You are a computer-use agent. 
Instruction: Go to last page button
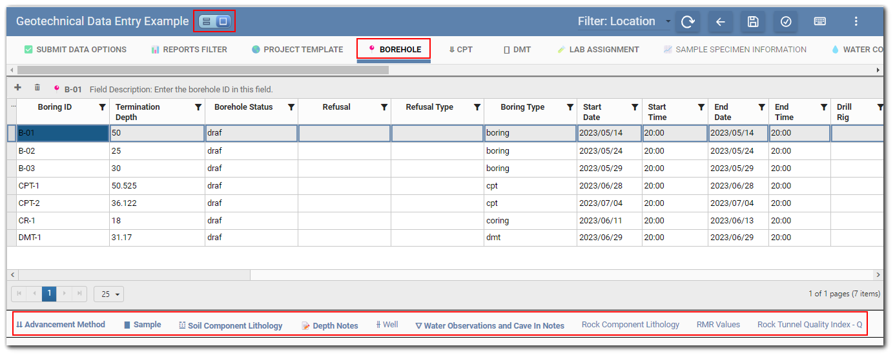click(79, 294)
